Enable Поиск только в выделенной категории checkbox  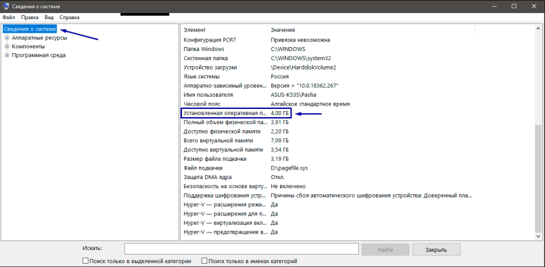[85, 261]
